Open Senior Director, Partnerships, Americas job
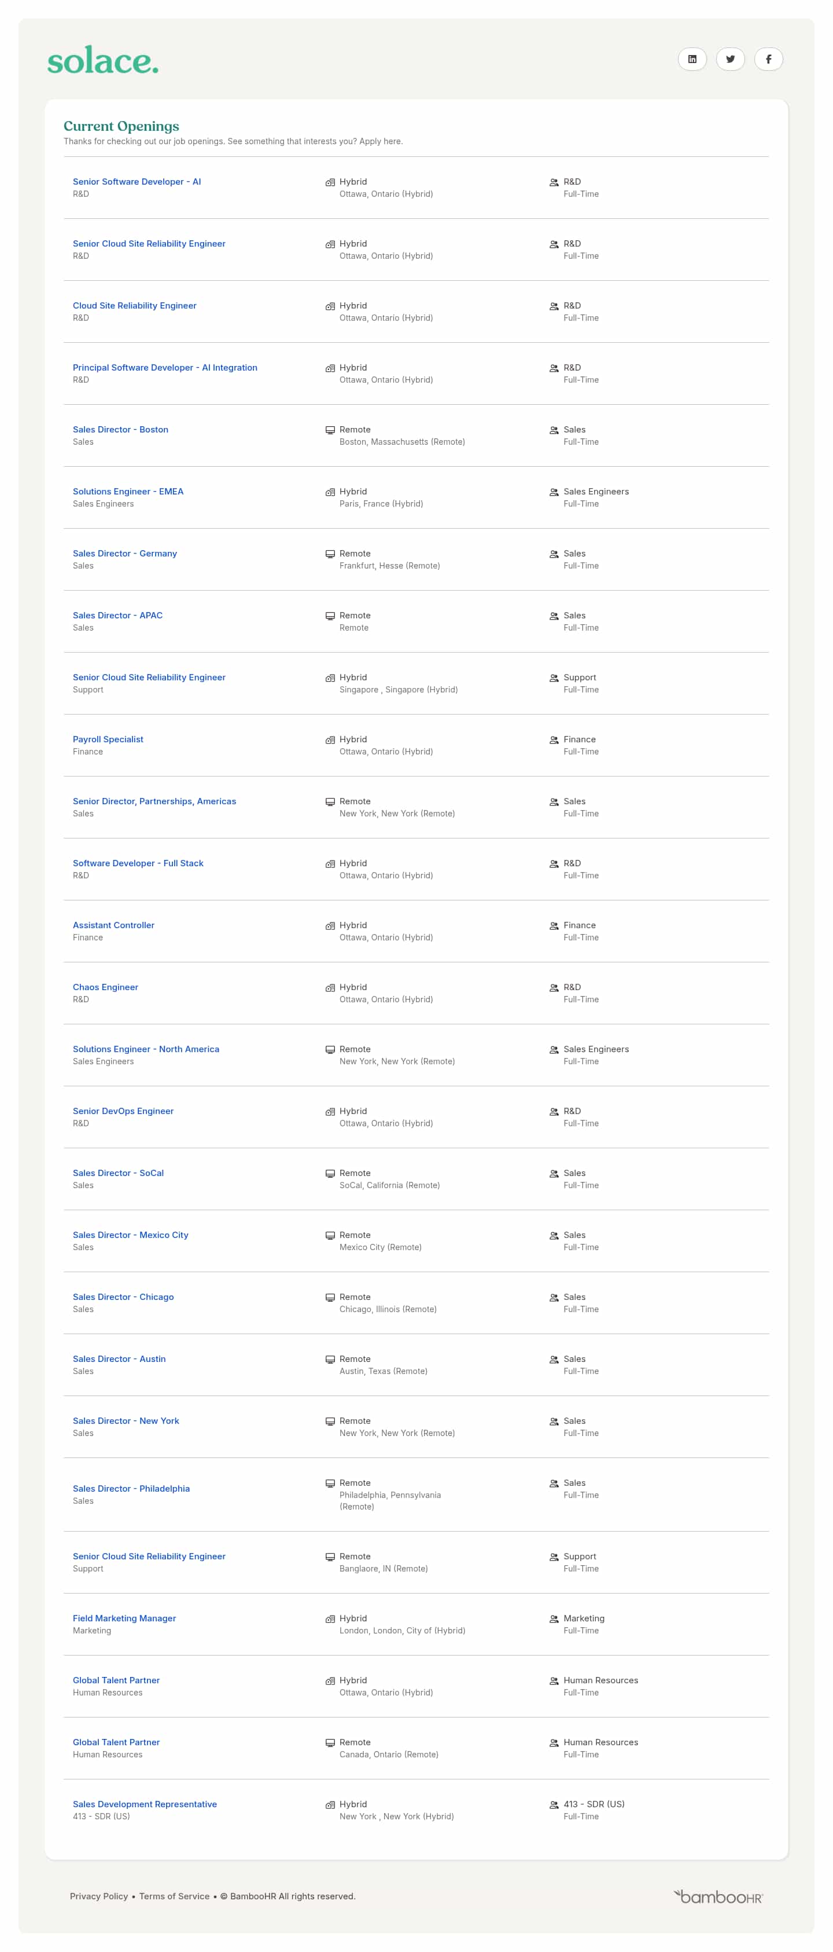Viewport: 833px width, 1952px height. (x=154, y=802)
